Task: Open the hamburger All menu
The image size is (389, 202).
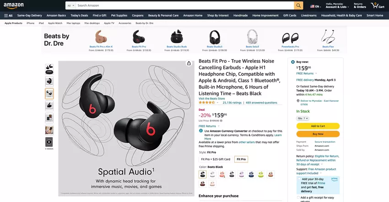Action: (8, 16)
